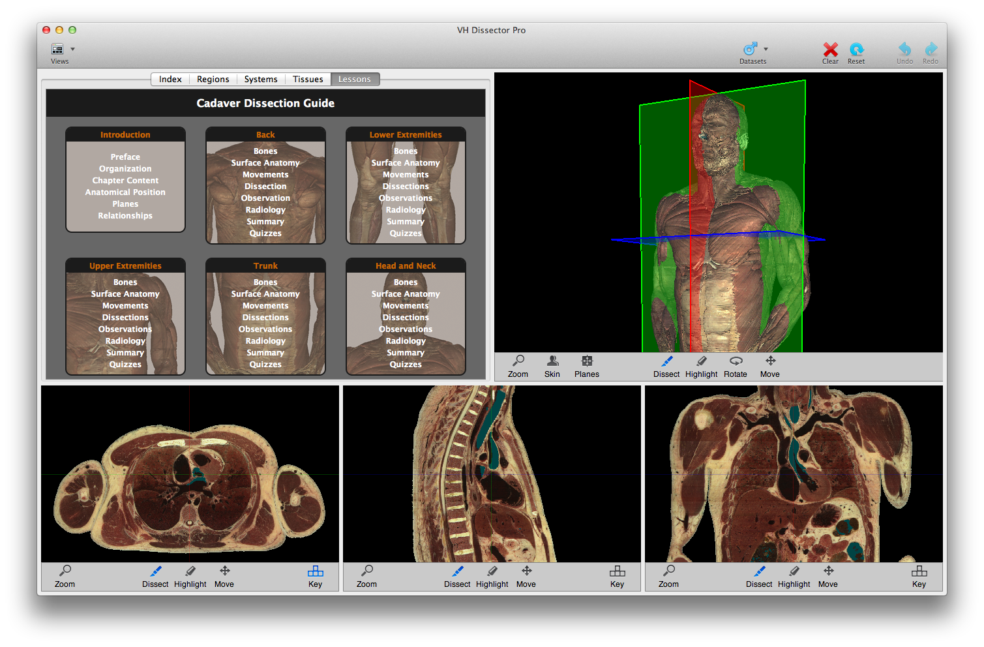Screen dimensions: 984x647
Task: Select Move in sagittal section view
Action: [x=526, y=576]
